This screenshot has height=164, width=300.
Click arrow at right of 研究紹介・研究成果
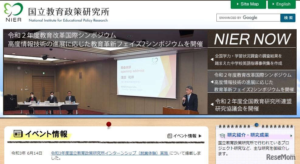[x=291, y=136]
